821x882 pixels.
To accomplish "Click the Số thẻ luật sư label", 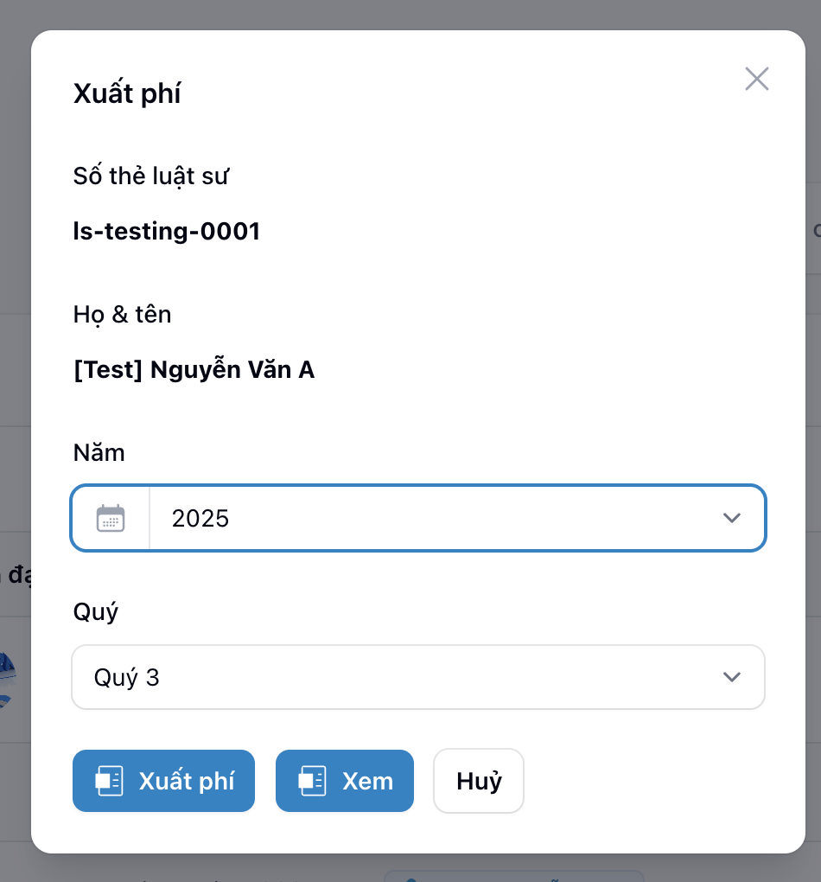I will tap(151, 176).
